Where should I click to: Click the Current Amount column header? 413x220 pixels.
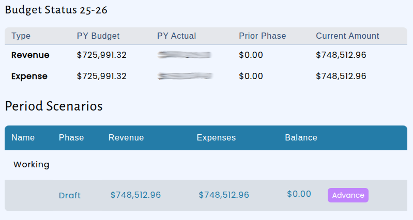[347, 36]
